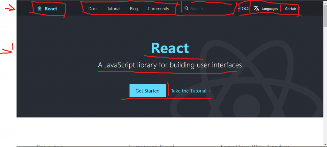Click the Get Started button
Screen dimensions: 327x147
[148, 91]
